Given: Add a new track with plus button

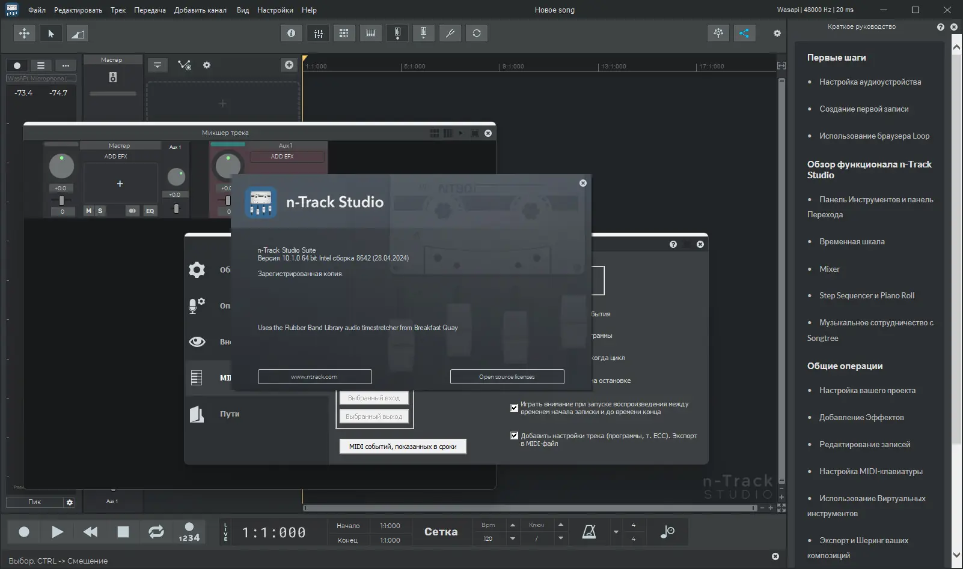Looking at the screenshot, I should point(289,65).
